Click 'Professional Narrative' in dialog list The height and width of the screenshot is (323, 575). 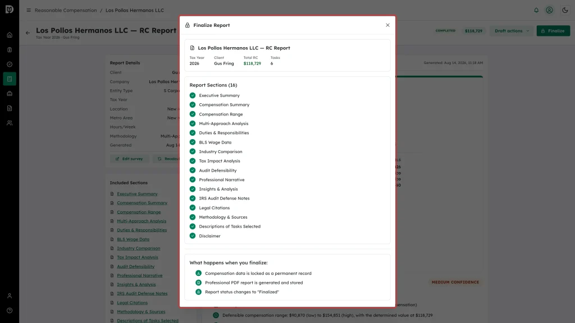(221, 180)
